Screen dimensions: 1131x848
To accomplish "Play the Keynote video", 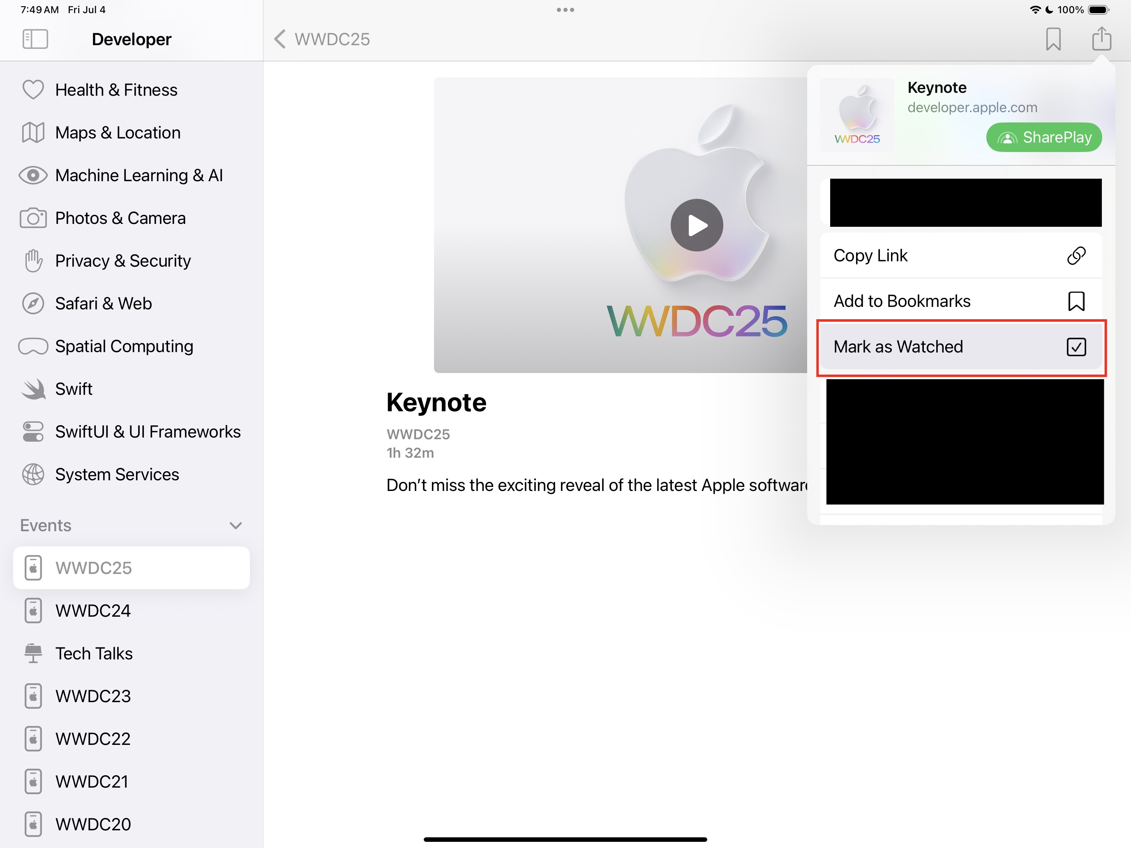I will pyautogui.click(x=697, y=225).
